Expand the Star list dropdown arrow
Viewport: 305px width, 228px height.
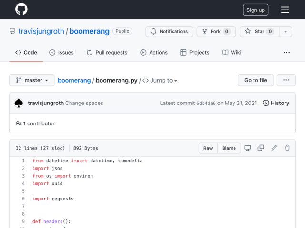pyautogui.click(x=285, y=31)
